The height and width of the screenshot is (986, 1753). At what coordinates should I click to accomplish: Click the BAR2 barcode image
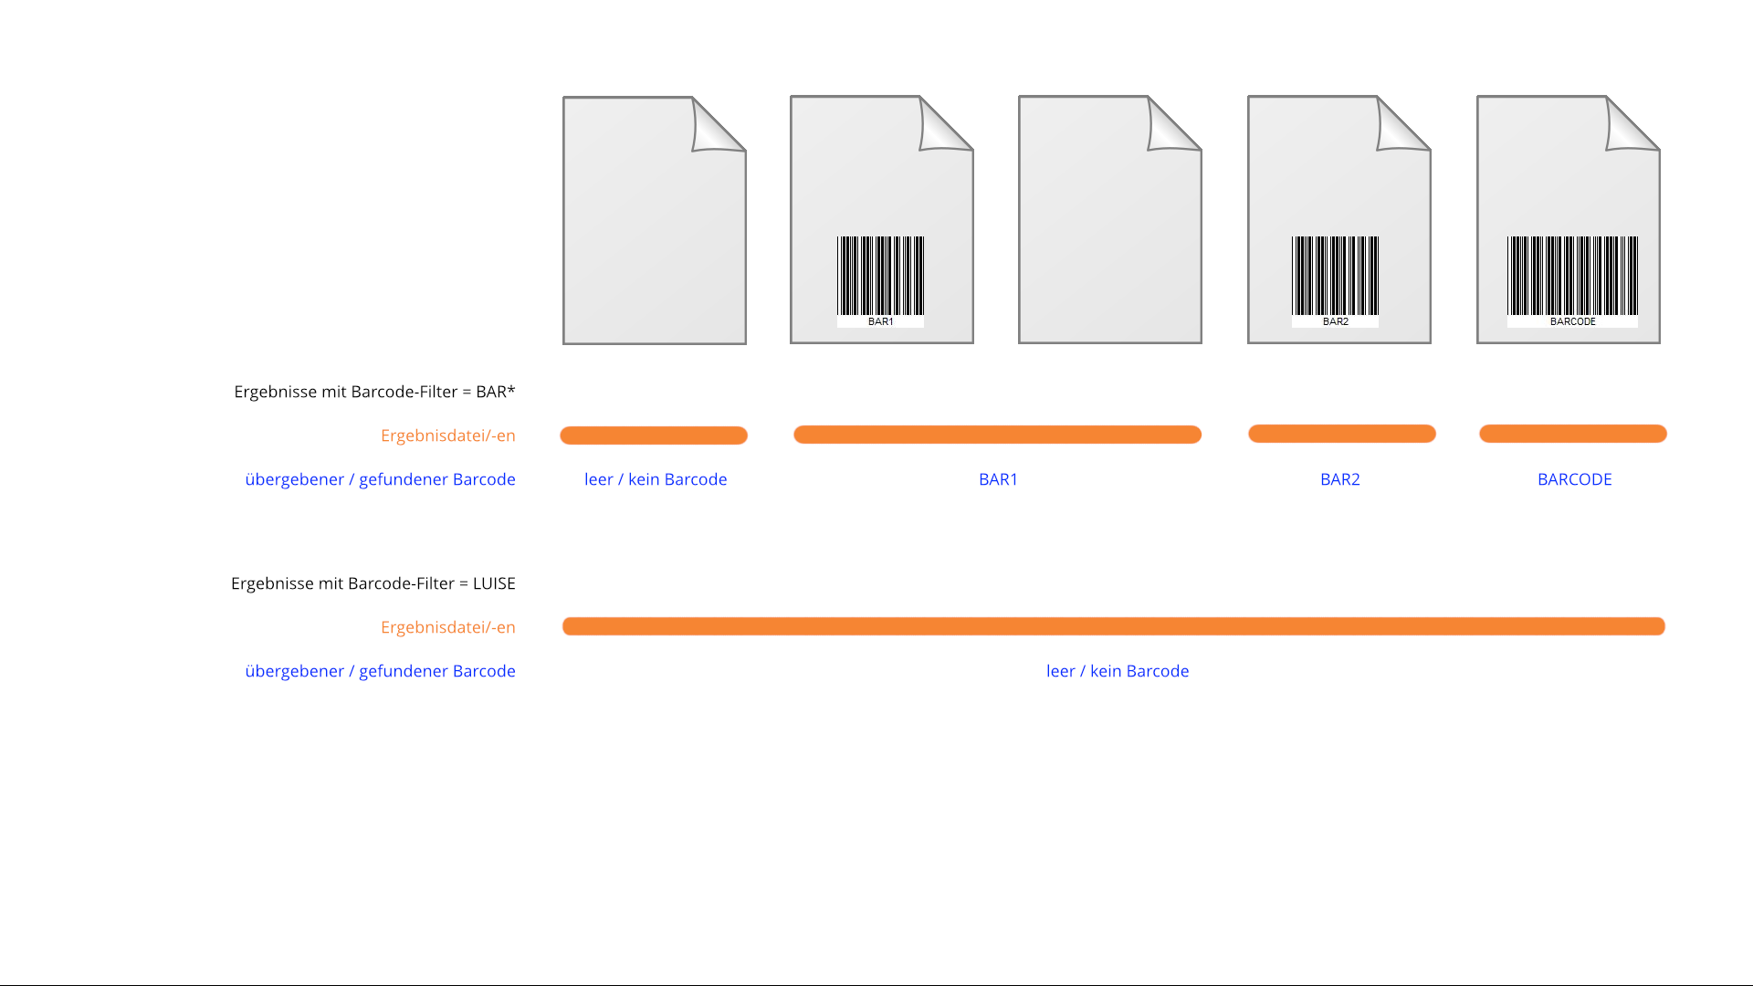click(1335, 277)
